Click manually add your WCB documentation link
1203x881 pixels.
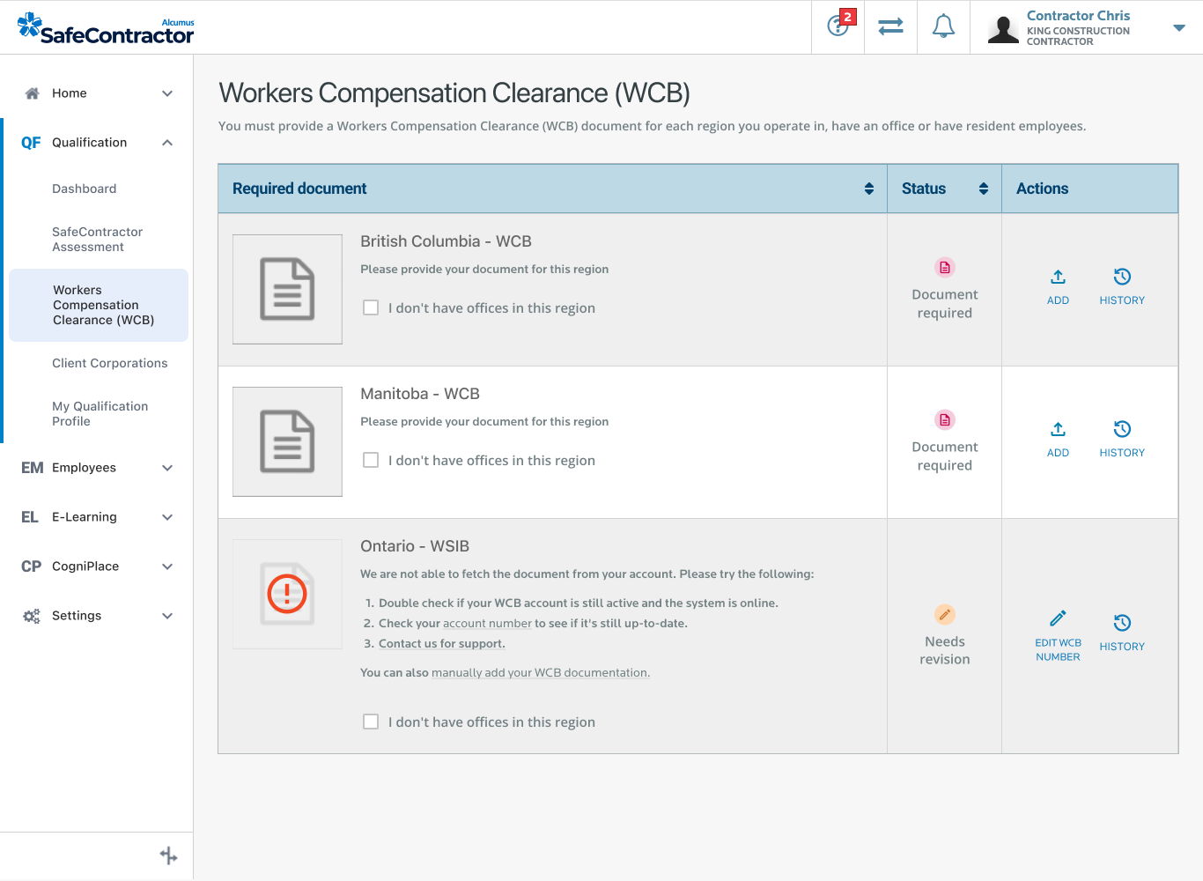(x=541, y=672)
